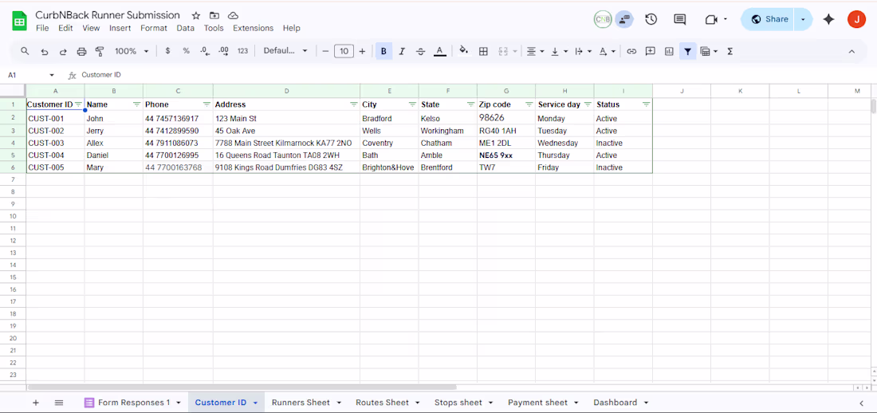The image size is (877, 413).
Task: Decrease font size with minus button
Action: coord(325,51)
